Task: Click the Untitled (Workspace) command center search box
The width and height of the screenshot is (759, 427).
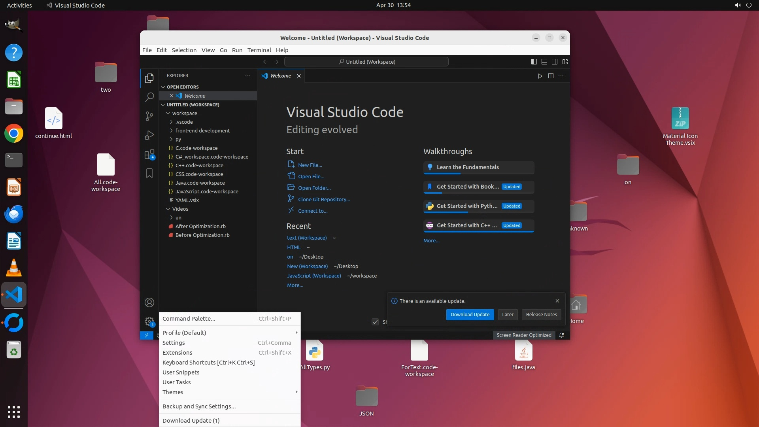Action: tap(366, 62)
